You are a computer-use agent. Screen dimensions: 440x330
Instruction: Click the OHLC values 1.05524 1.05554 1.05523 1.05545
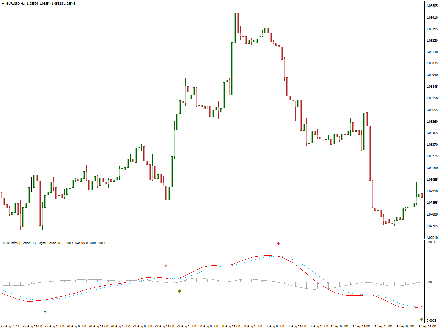(51, 4)
